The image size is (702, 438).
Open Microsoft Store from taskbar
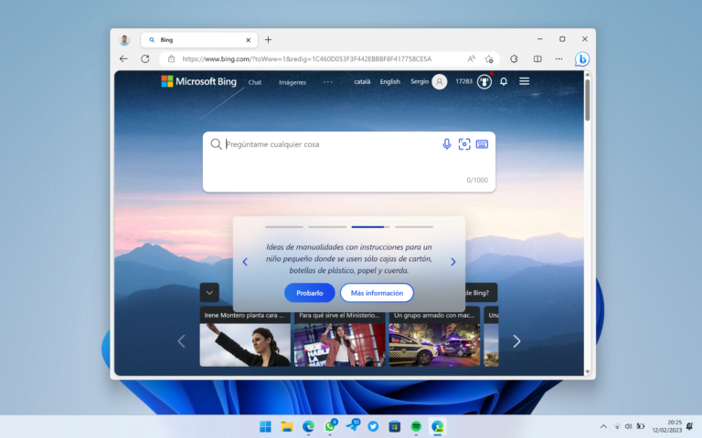pyautogui.click(x=395, y=426)
